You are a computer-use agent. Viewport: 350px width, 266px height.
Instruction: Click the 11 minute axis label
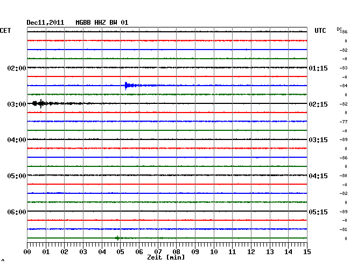[x=232, y=251]
